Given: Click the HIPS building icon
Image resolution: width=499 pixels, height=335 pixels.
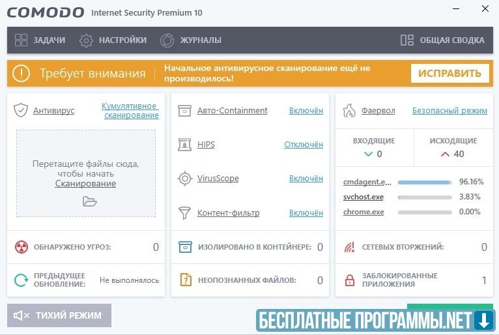Looking at the screenshot, I should click(x=185, y=144).
